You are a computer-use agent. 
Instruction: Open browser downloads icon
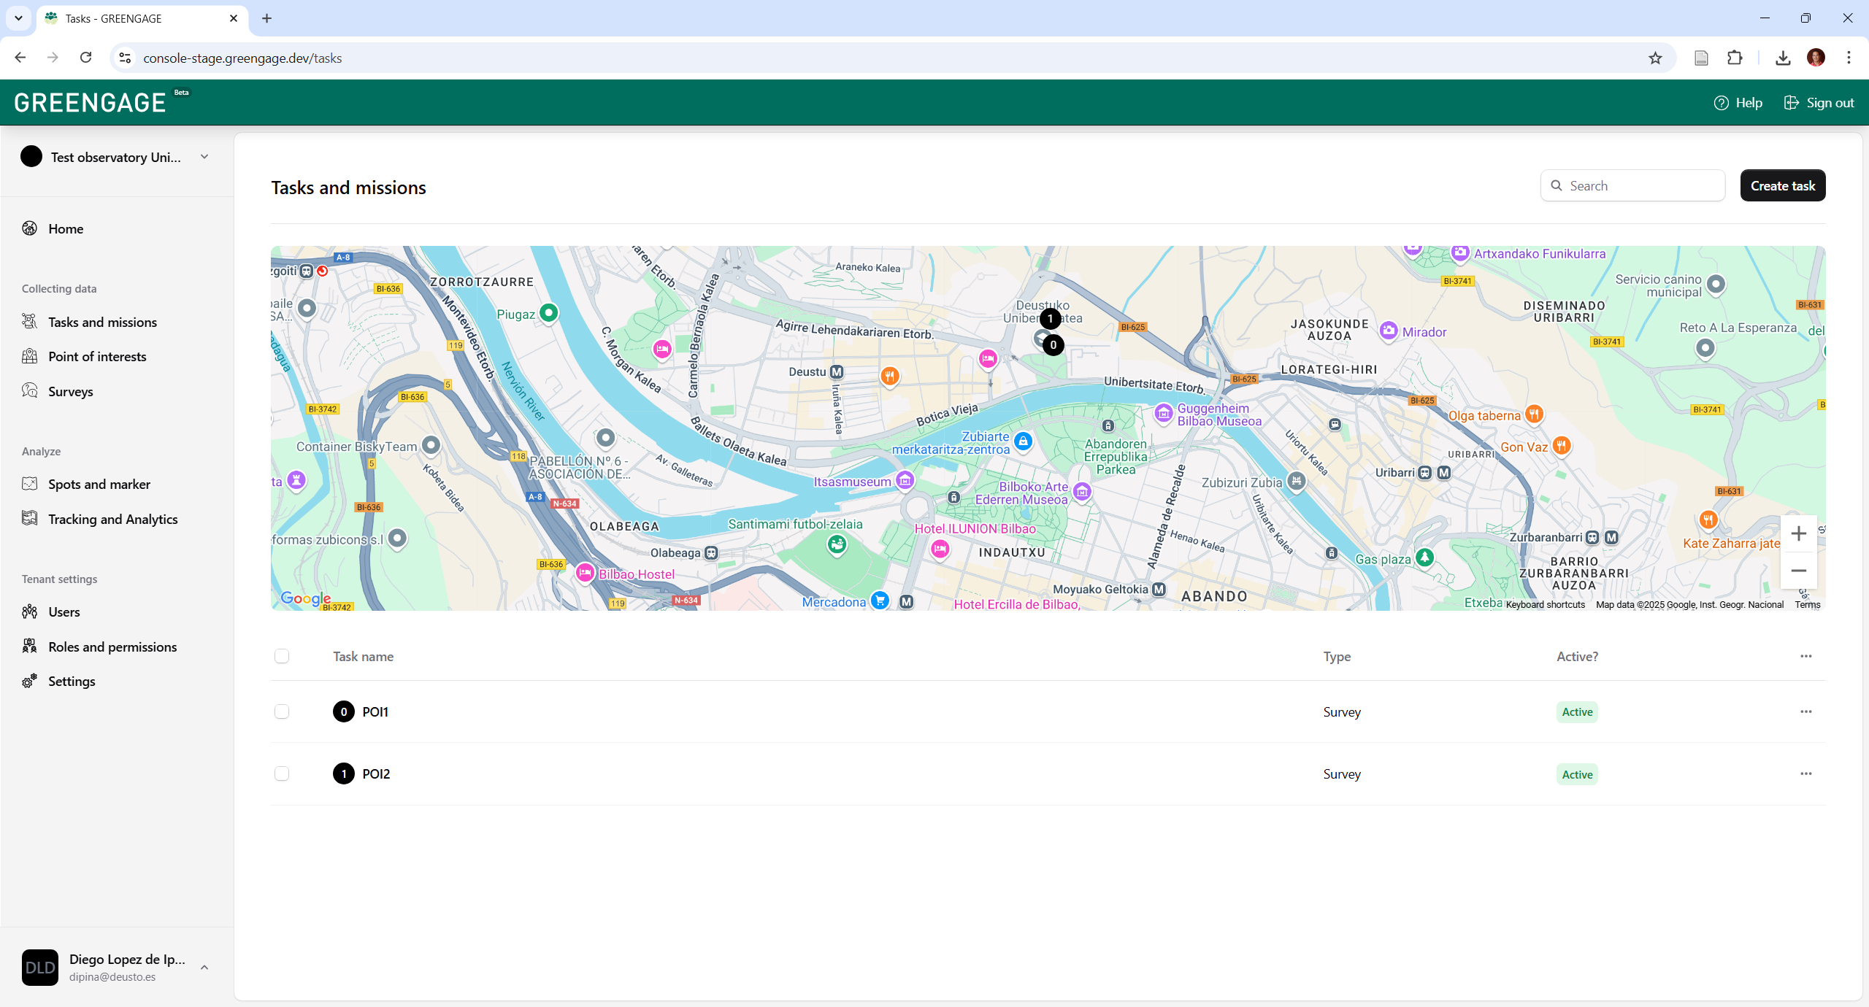1783,58
